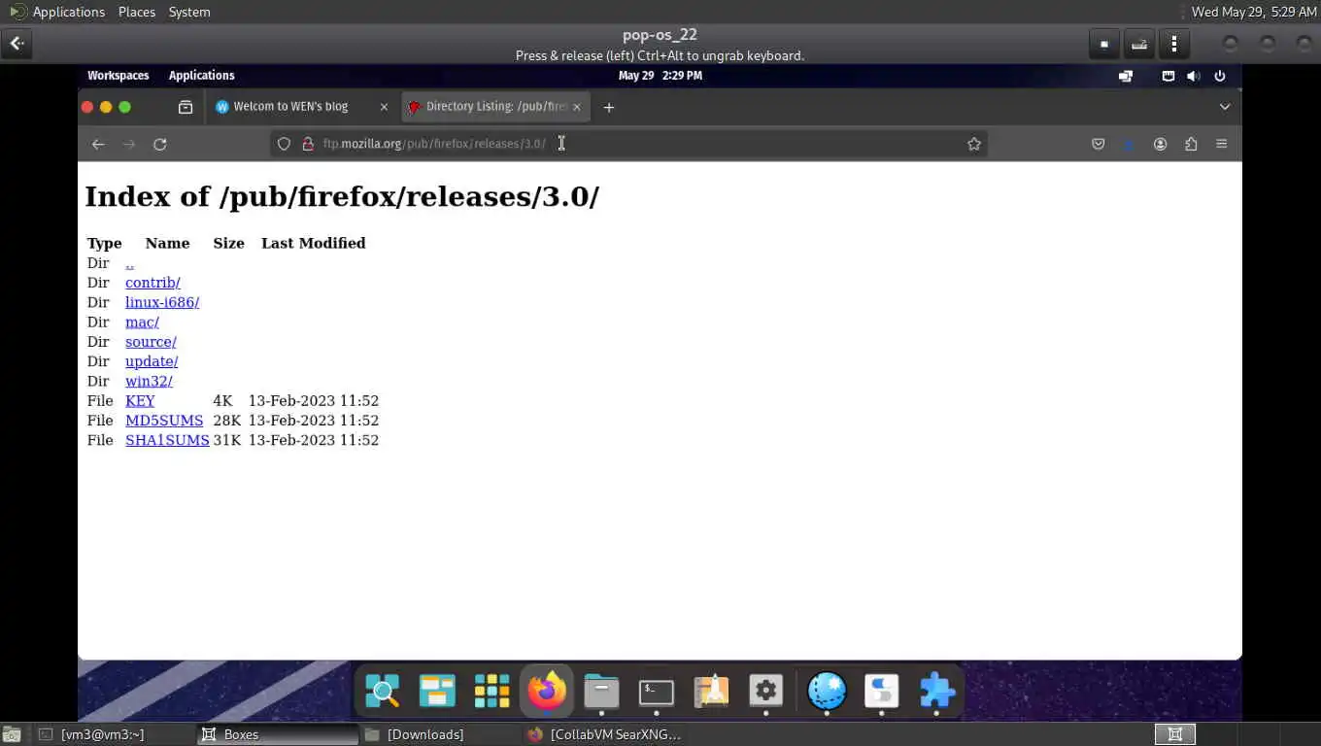Open the SHA1SUMS file link

(x=167, y=440)
